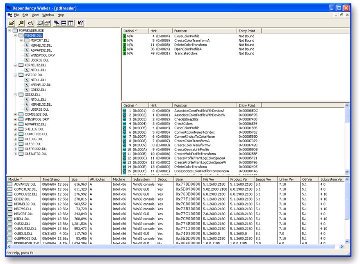Toggle the Full Paths c:\ toolbar icon
This screenshot has height=264, width=360.
click(x=30, y=23)
